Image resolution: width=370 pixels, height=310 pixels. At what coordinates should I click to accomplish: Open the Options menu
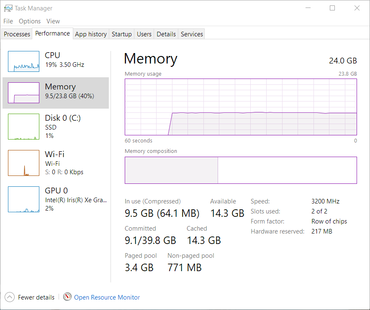tap(30, 21)
